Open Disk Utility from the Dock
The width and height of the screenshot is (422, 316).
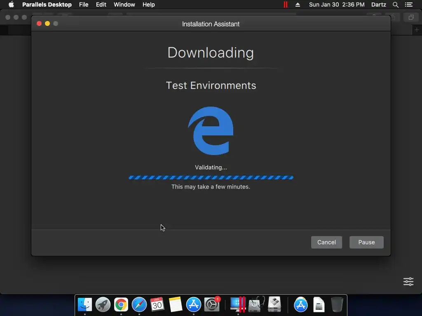pos(256,305)
